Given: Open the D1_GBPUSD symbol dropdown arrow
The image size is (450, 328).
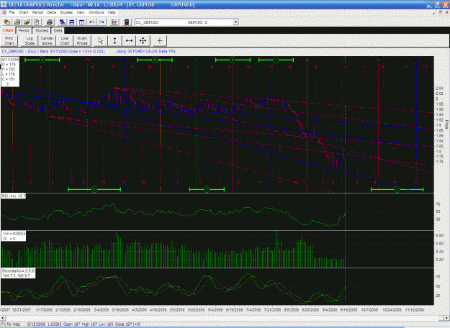Looking at the screenshot, I should (235, 22).
